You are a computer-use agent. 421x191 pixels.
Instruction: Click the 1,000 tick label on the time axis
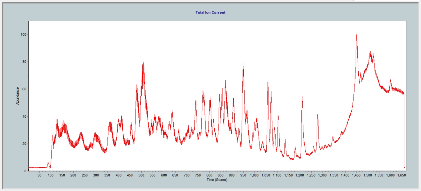[x=254, y=175]
